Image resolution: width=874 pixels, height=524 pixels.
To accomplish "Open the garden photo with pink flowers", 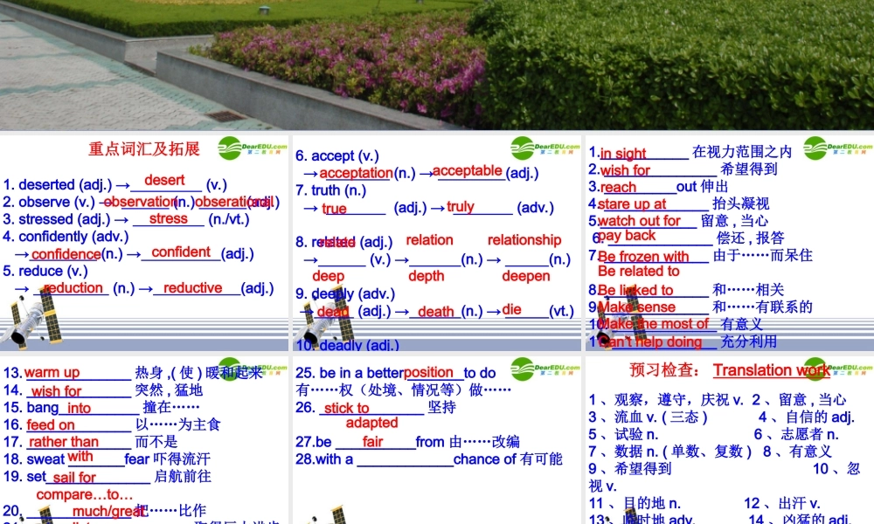I will click(x=437, y=65).
